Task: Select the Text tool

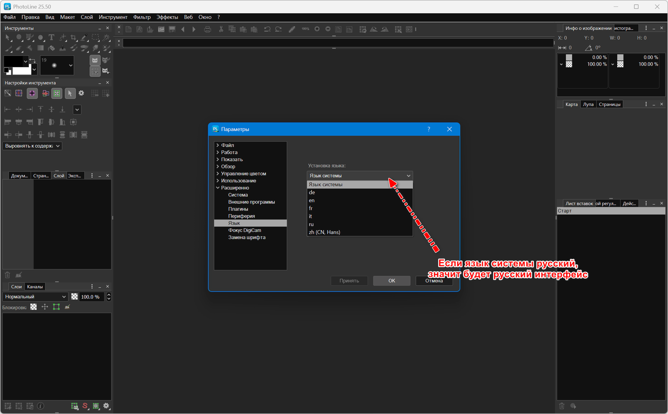Action: [x=51, y=37]
